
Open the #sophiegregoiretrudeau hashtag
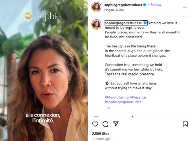coord(124,102)
